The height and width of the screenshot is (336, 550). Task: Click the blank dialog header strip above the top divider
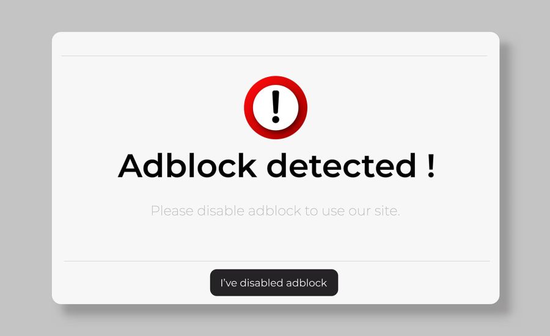276,44
